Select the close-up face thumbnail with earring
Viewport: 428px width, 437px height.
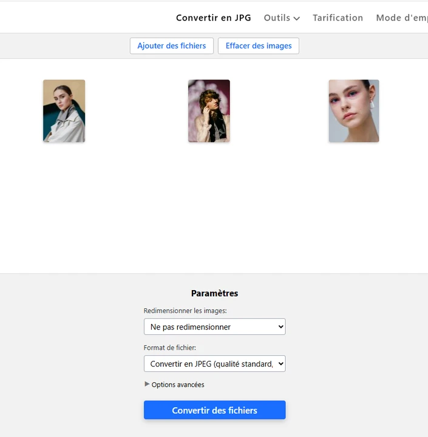pos(353,111)
